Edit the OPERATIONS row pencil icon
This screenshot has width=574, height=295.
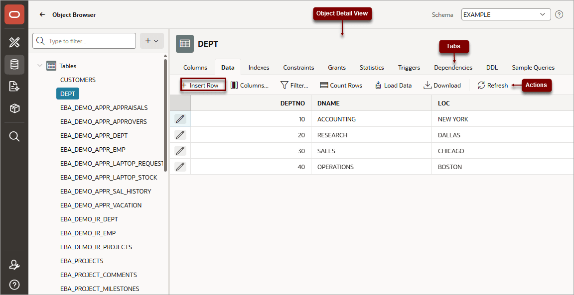click(x=180, y=167)
